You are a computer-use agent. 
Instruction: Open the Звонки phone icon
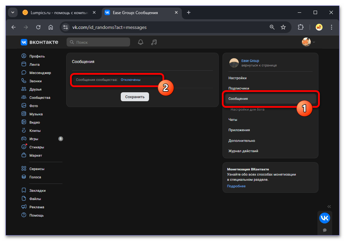click(x=24, y=81)
